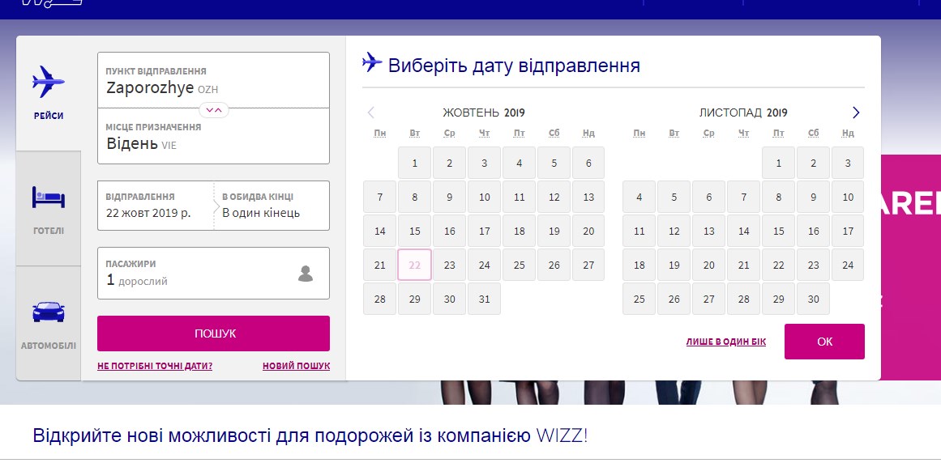Open the Flights tab with airplane icon
The width and height of the screenshot is (941, 463).
pyautogui.click(x=49, y=91)
